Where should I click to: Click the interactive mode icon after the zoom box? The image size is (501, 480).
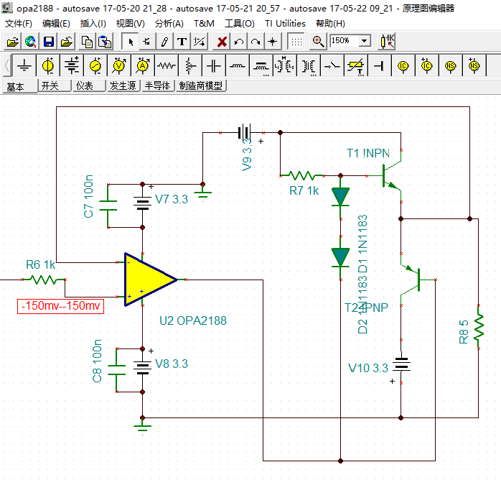pyautogui.click(x=387, y=42)
